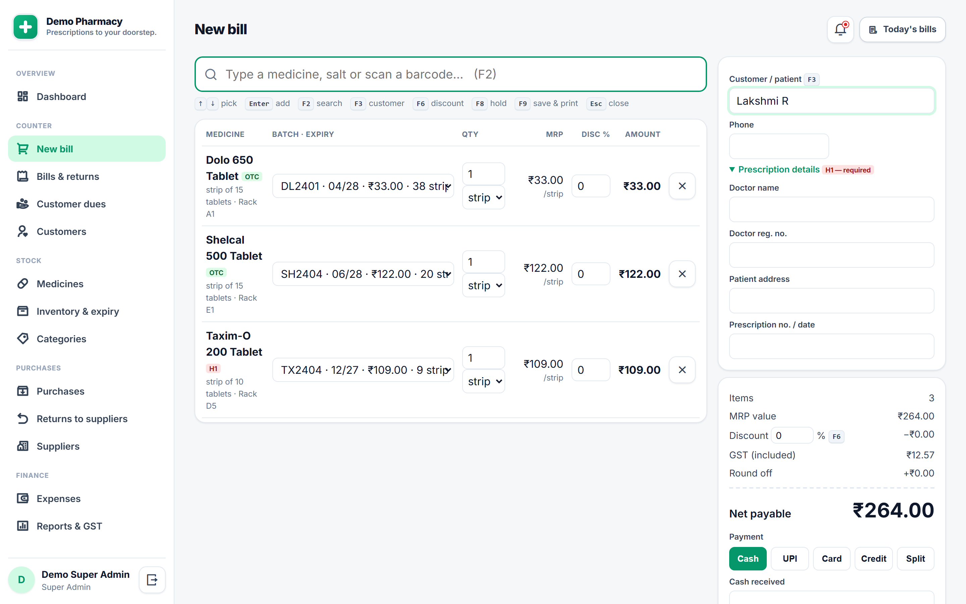This screenshot has width=966, height=604.
Task: Click the Returns to suppliers arrow icon
Action: tap(23, 419)
